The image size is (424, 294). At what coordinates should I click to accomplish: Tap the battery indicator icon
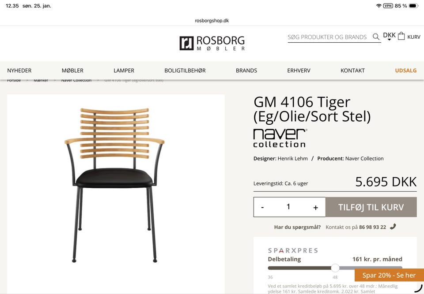[414, 6]
